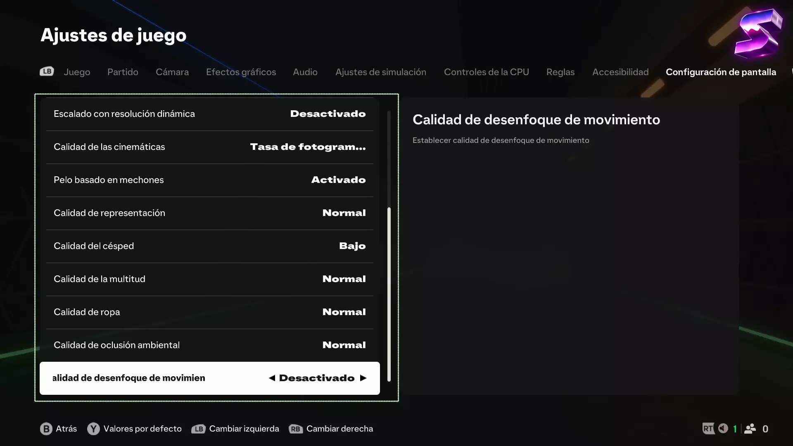The width and height of the screenshot is (793, 446).
Task: Click Valores por defecto label
Action: point(142,429)
